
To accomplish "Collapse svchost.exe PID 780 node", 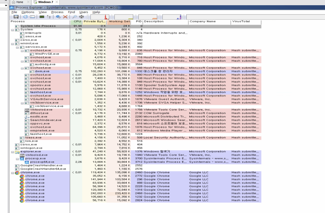I will point(22,61).
